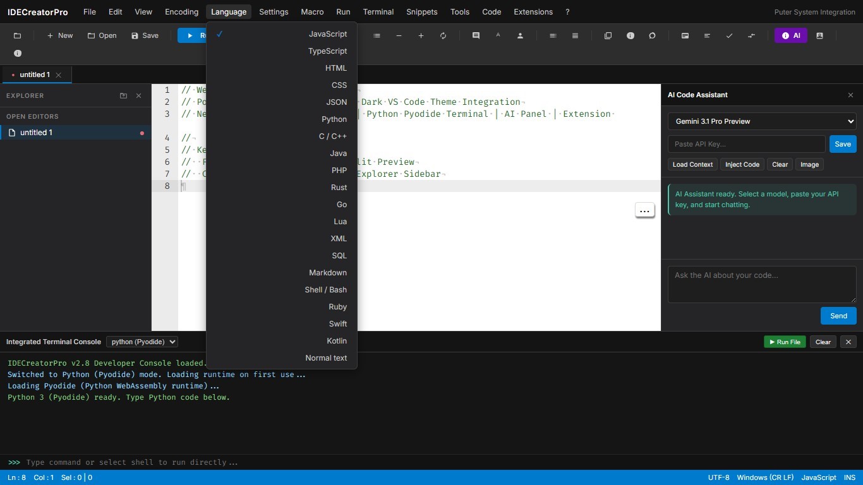Click the Paste API Key input field
863x485 pixels.
click(747, 144)
